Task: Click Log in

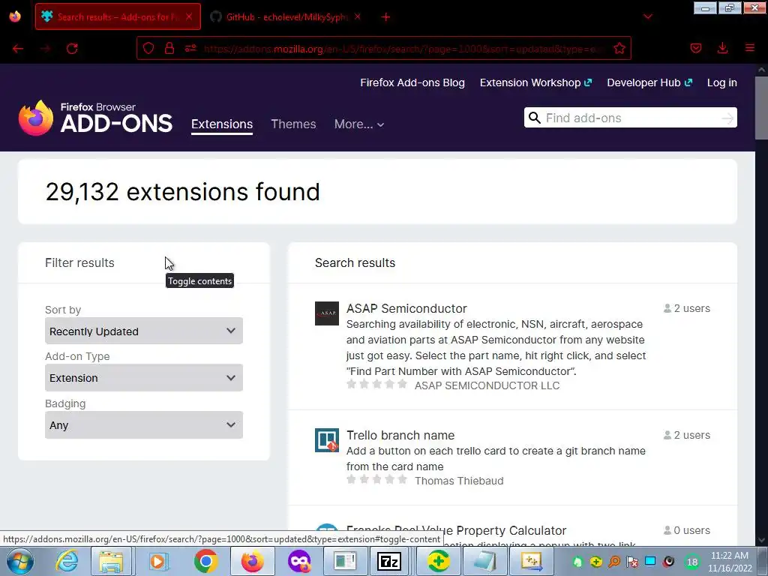Action: tap(722, 82)
